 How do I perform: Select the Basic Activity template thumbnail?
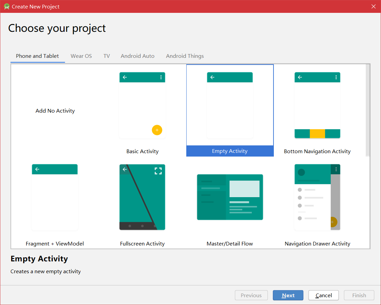click(142, 105)
